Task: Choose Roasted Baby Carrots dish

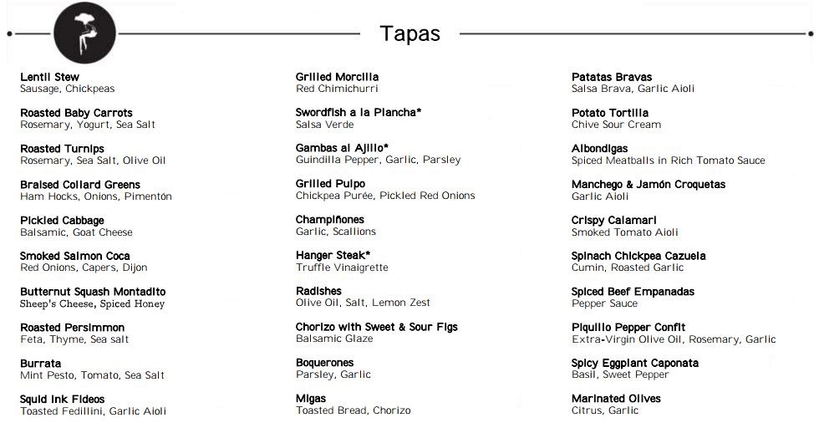Action: [76, 113]
